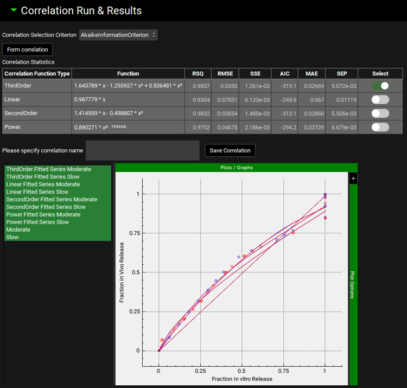Select SecondOrder Fitted Series Slow entry
The width and height of the screenshot is (407, 388).
[46, 207]
